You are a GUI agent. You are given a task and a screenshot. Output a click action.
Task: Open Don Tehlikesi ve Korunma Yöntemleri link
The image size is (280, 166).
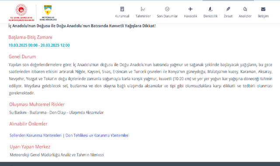coord(97,135)
